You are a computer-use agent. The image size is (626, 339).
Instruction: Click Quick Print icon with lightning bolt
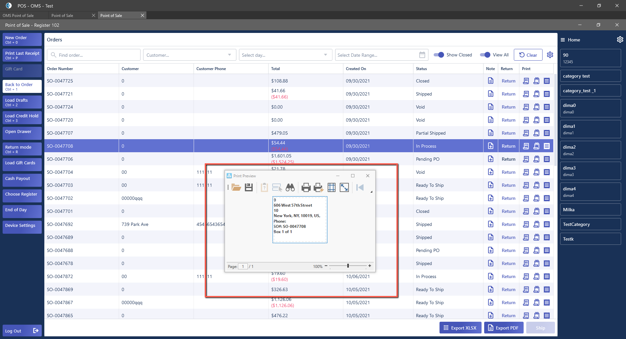(318, 187)
